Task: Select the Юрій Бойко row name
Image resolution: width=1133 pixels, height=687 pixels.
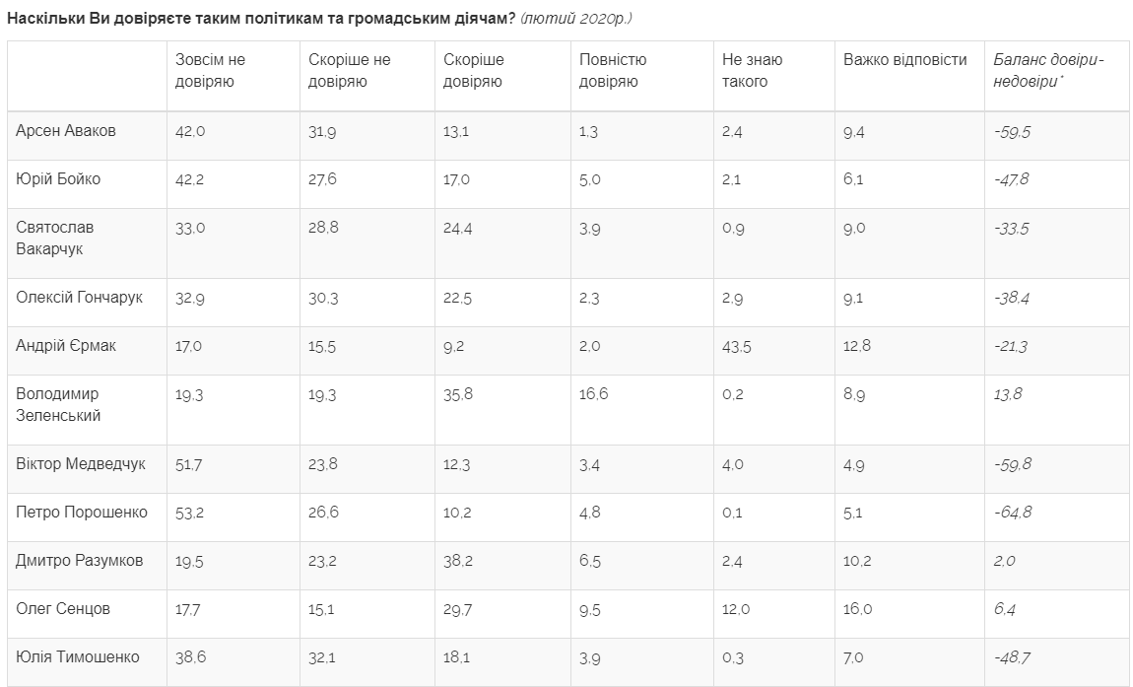Action: coord(58,179)
